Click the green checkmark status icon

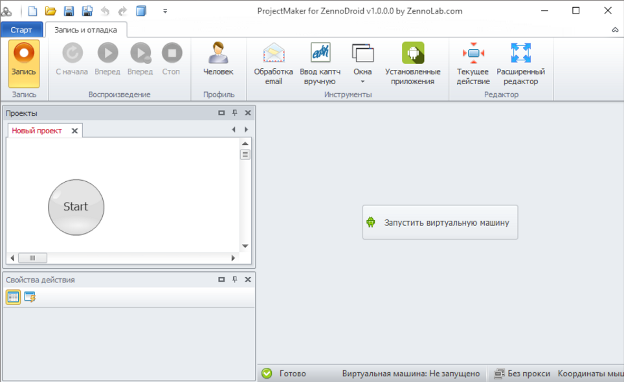point(267,373)
